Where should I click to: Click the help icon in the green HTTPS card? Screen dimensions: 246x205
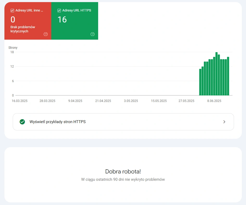tap(92, 34)
